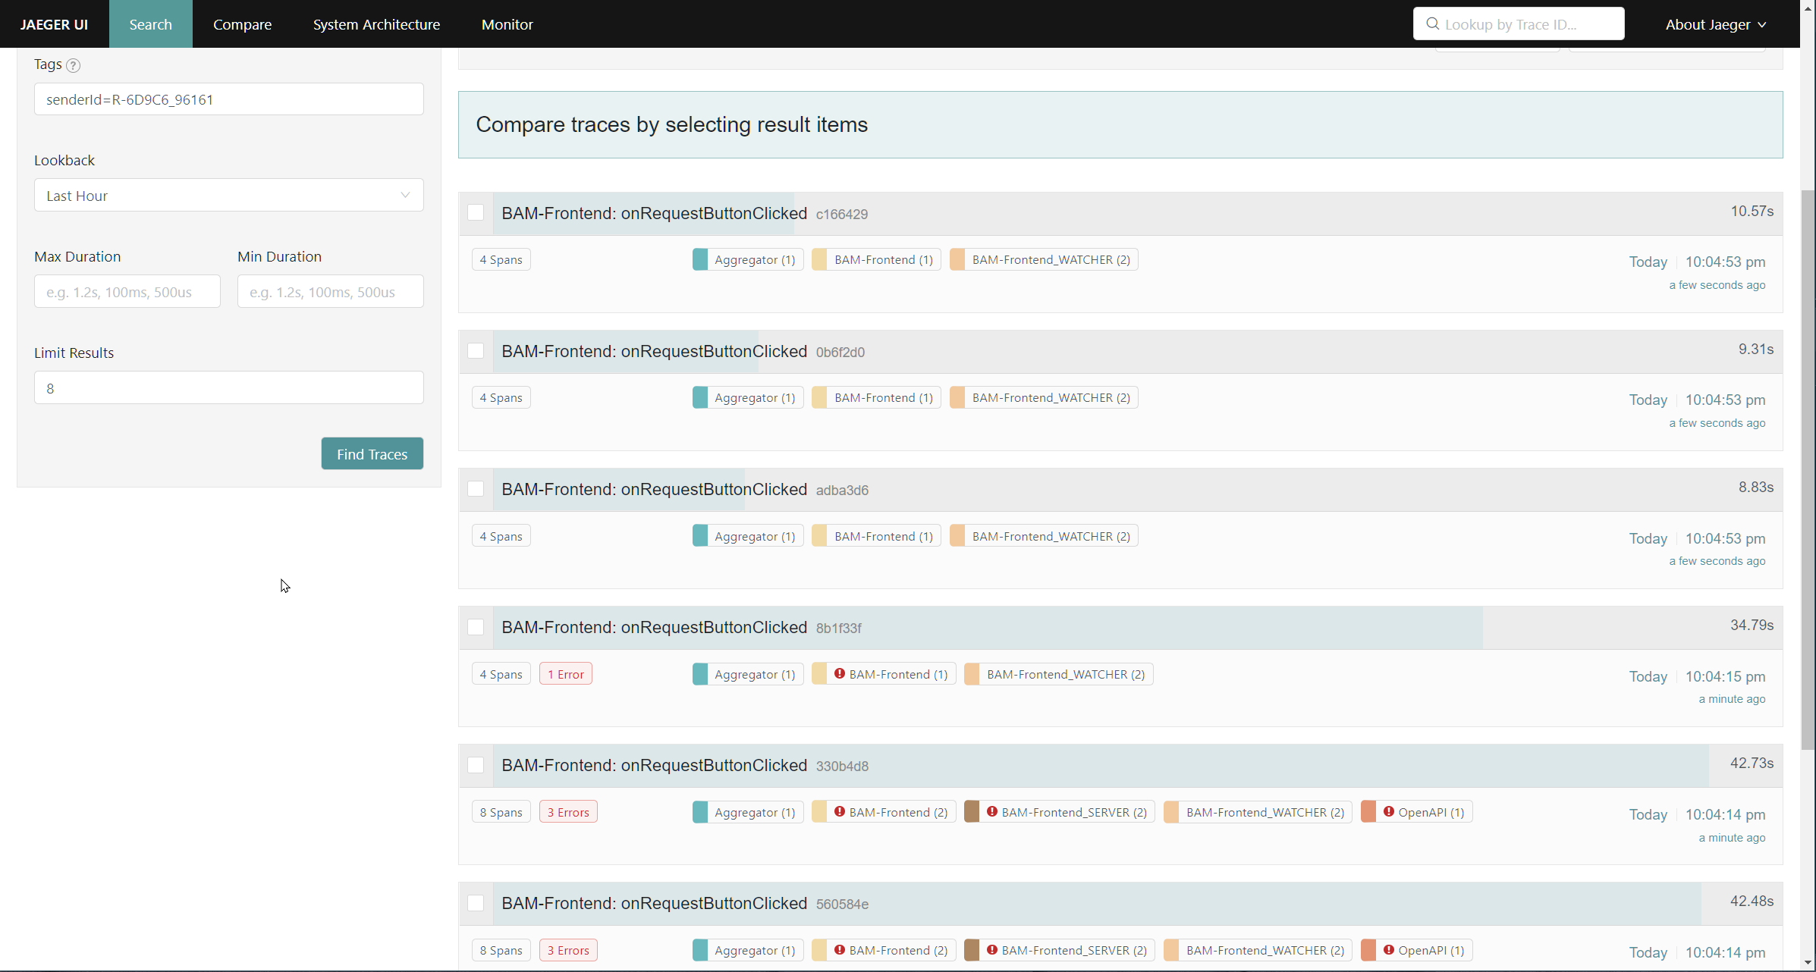
Task: Open the Monitor tab
Action: pyautogui.click(x=507, y=24)
